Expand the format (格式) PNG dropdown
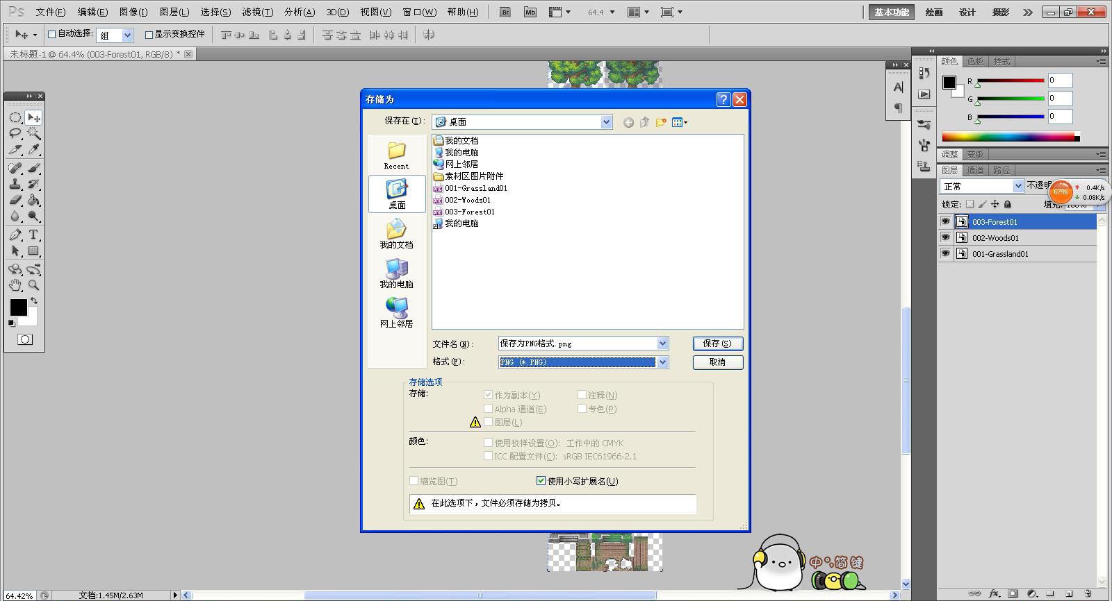This screenshot has width=1112, height=601. 662,362
